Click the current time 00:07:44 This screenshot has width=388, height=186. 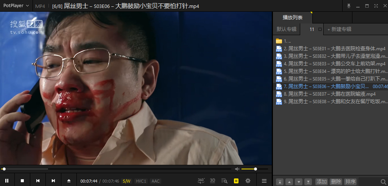[89, 181]
